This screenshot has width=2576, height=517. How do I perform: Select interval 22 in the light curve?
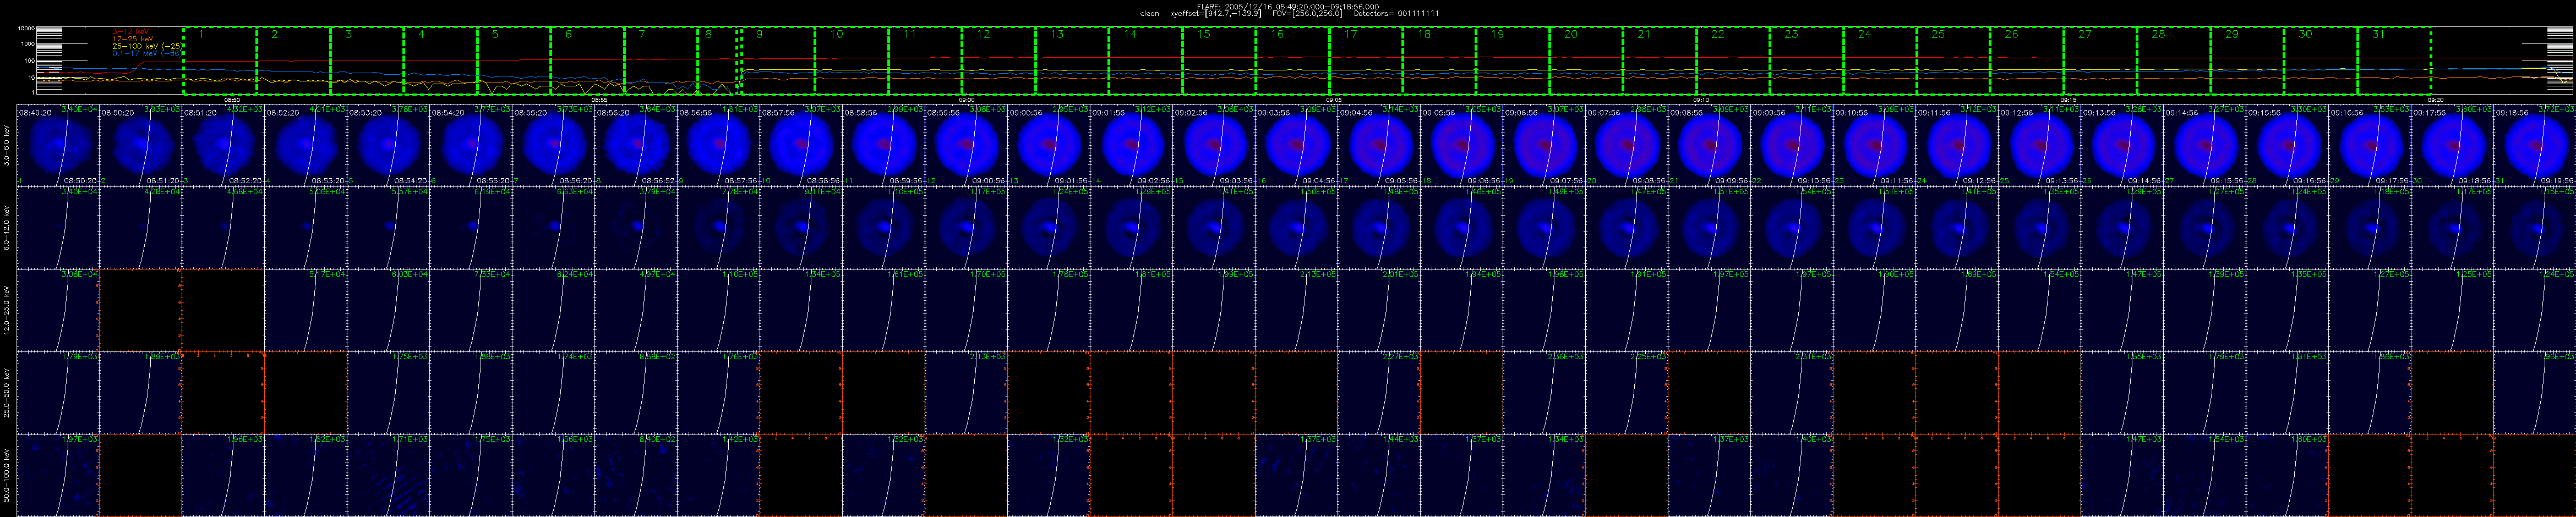[1733, 61]
